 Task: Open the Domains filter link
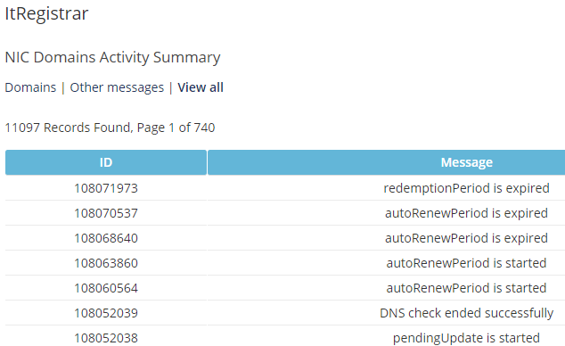[x=30, y=87]
